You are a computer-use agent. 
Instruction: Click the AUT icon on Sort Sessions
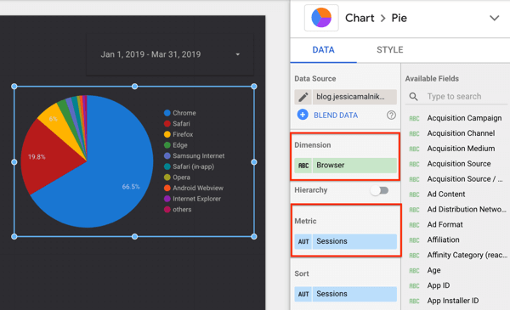pos(303,294)
